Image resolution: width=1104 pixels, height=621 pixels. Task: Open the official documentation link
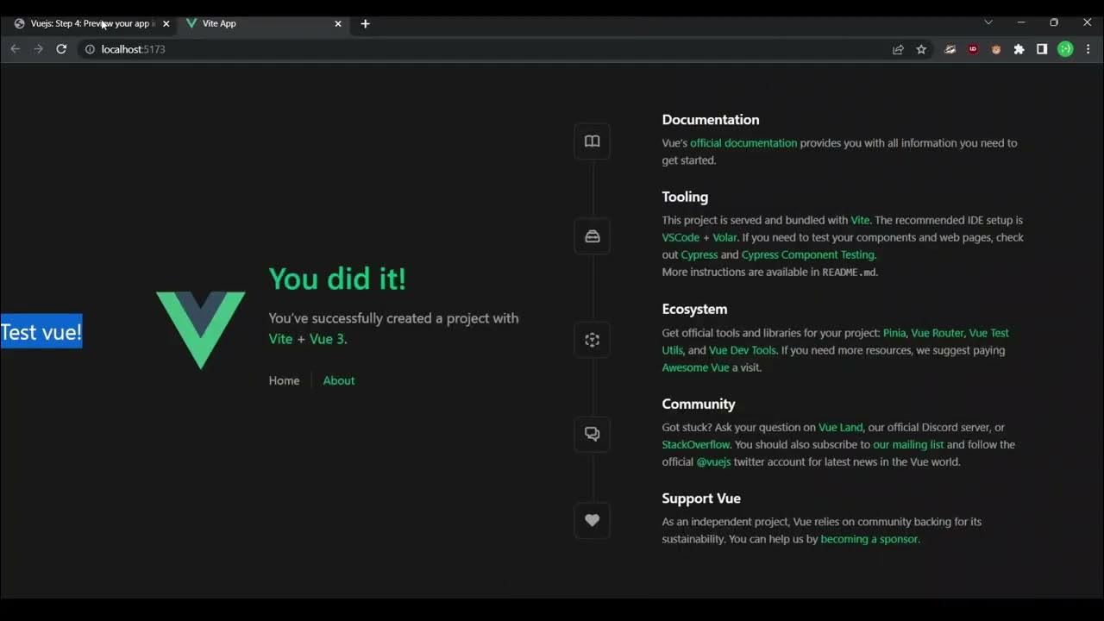[x=743, y=143]
